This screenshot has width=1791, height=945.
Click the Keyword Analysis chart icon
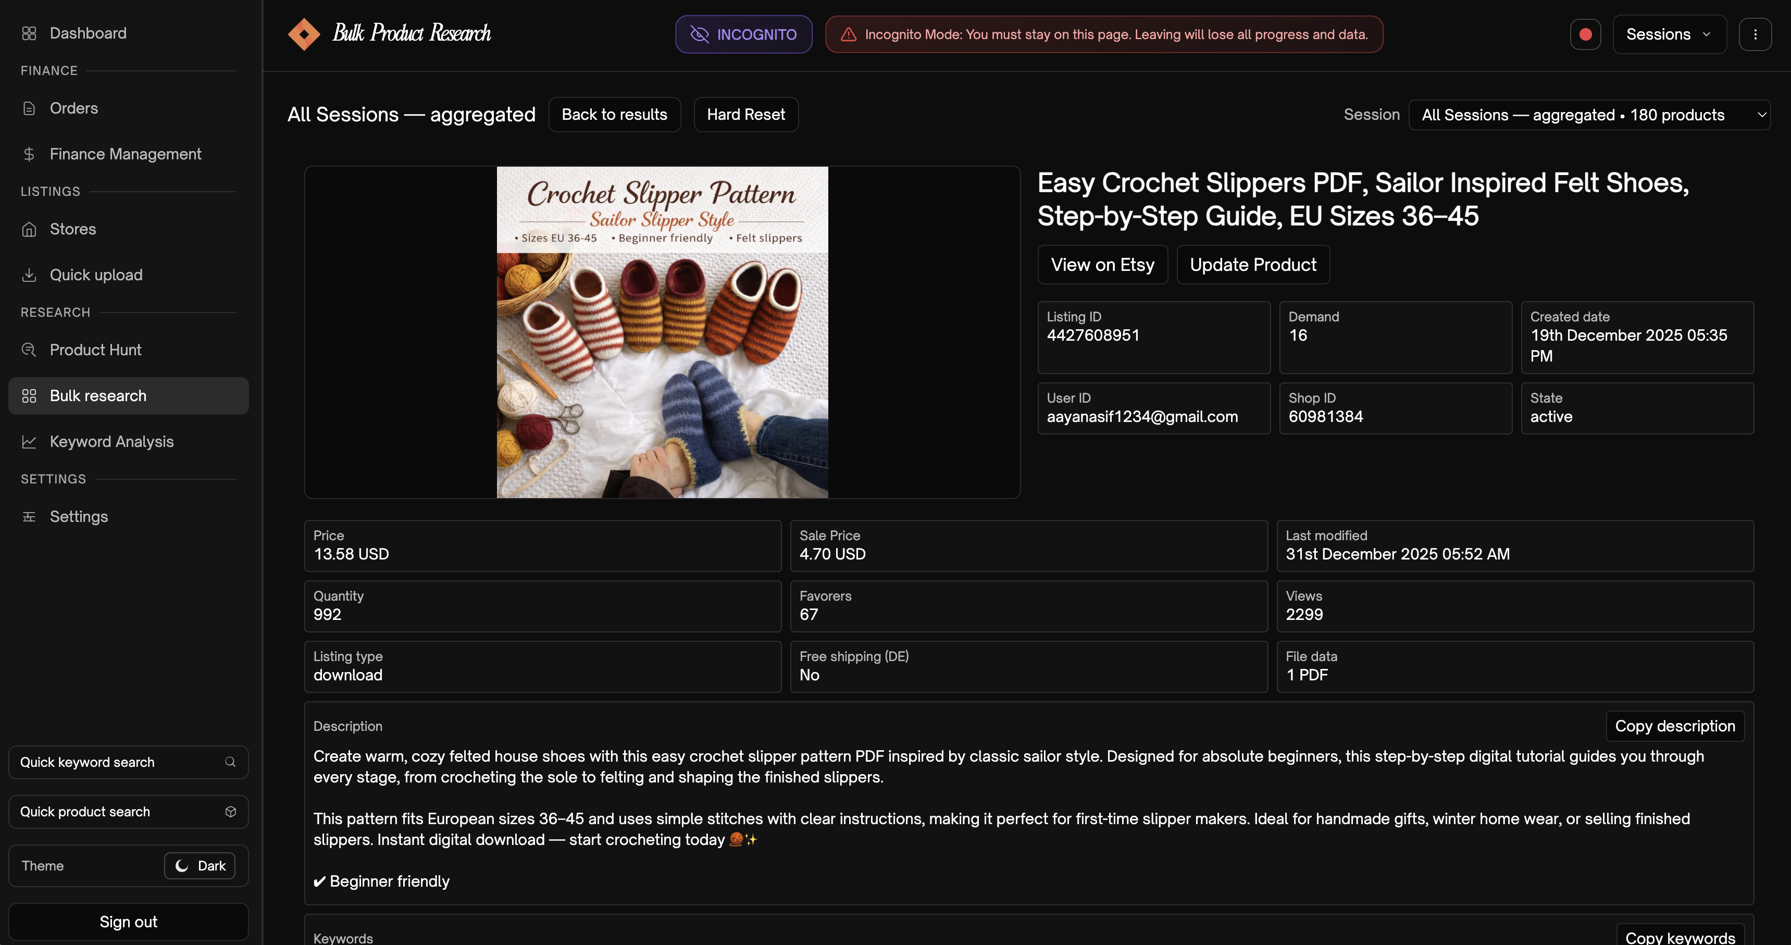[29, 442]
